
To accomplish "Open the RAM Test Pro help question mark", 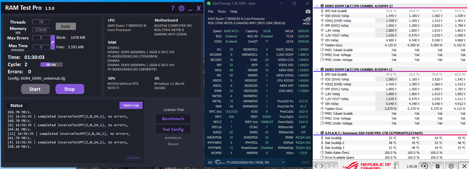I will (x=173, y=8).
